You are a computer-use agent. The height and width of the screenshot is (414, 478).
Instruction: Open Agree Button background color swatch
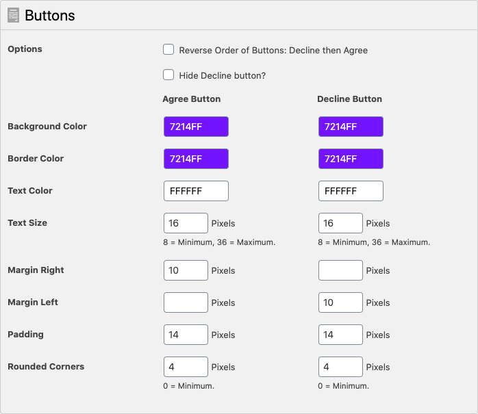tap(196, 127)
